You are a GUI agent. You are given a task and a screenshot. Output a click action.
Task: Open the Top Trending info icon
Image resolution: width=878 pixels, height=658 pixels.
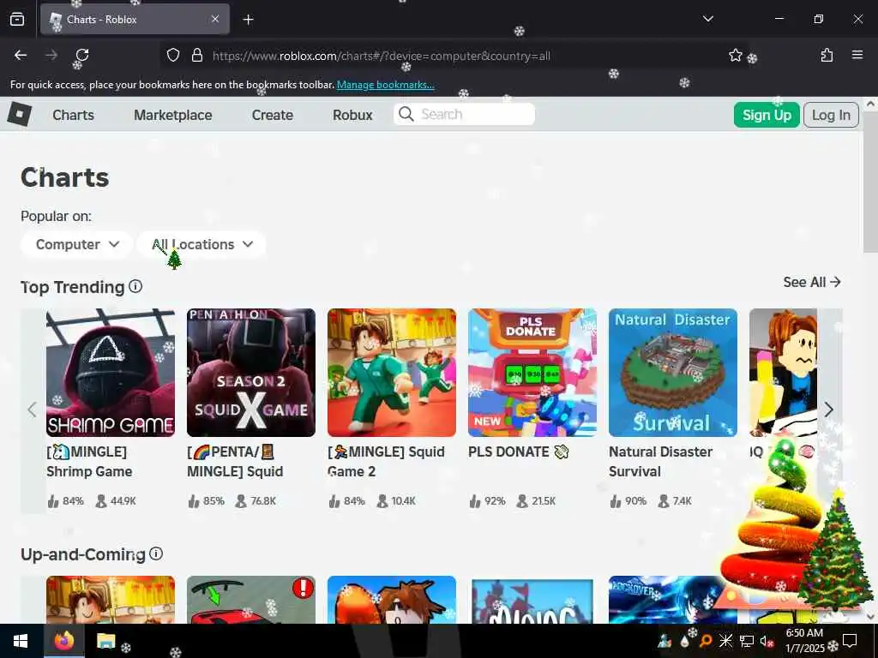pyautogui.click(x=135, y=286)
